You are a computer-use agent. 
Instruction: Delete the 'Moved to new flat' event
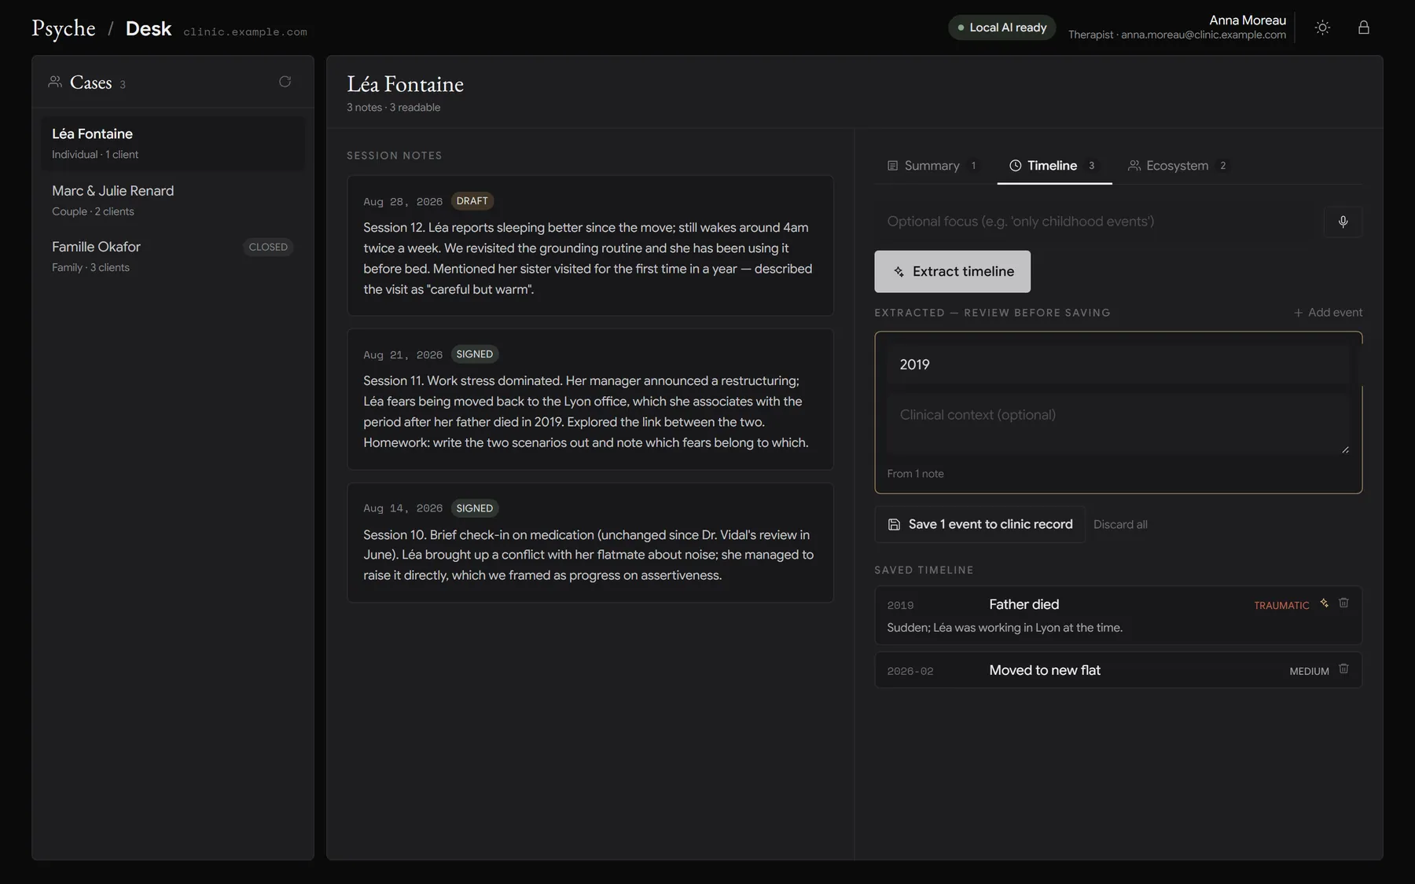click(x=1343, y=669)
